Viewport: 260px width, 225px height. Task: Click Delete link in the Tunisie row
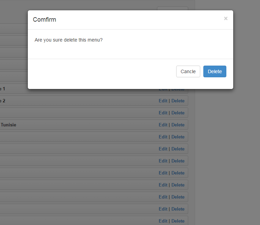click(x=178, y=125)
